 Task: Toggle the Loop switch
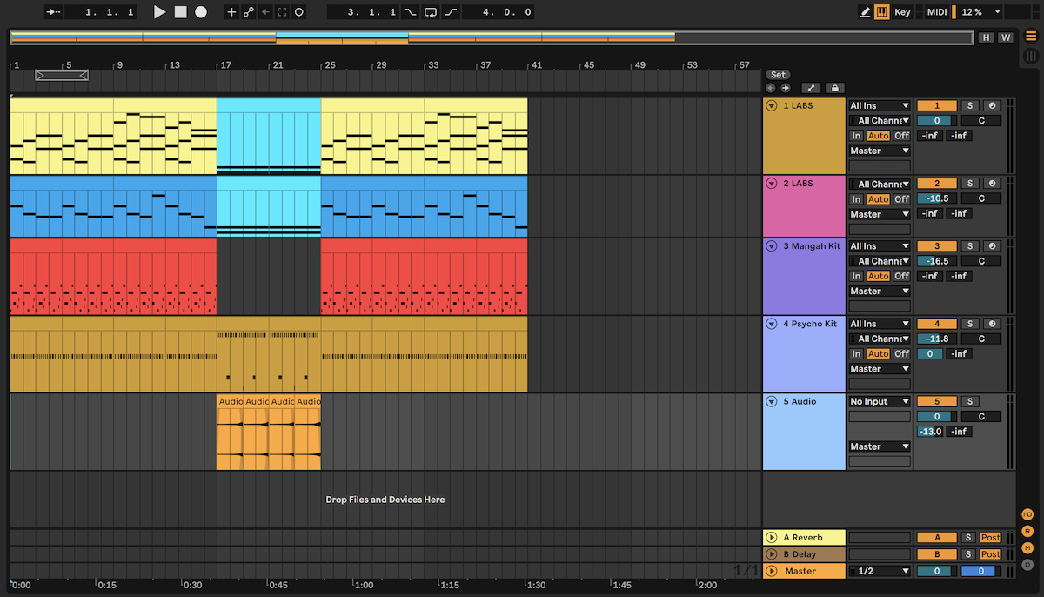431,12
